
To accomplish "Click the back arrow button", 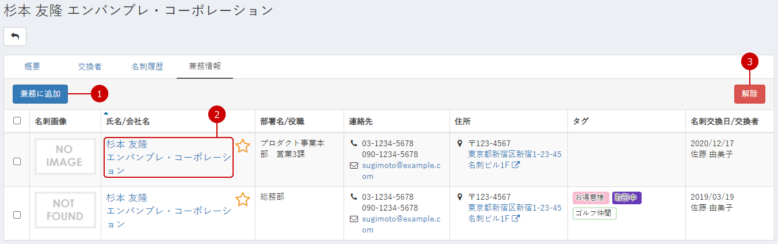I will (15, 36).
